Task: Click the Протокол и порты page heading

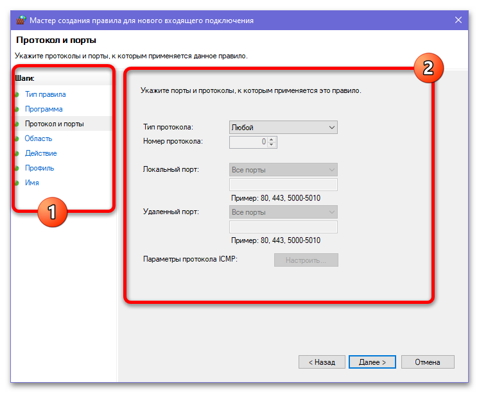Action: tap(57, 40)
